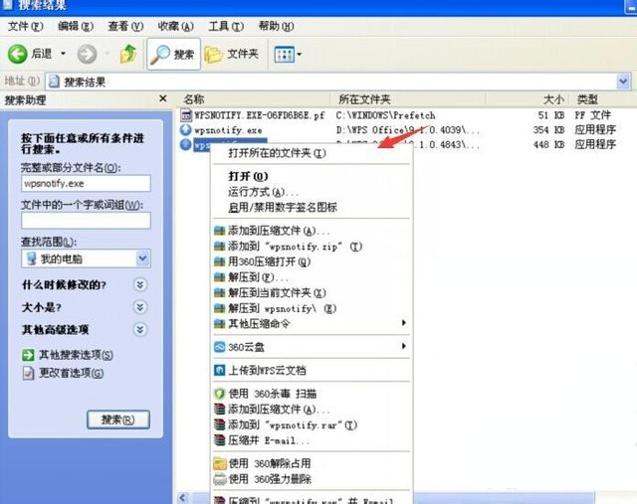Click 更改首选项(G) link
The width and height of the screenshot is (637, 504).
pyautogui.click(x=71, y=373)
